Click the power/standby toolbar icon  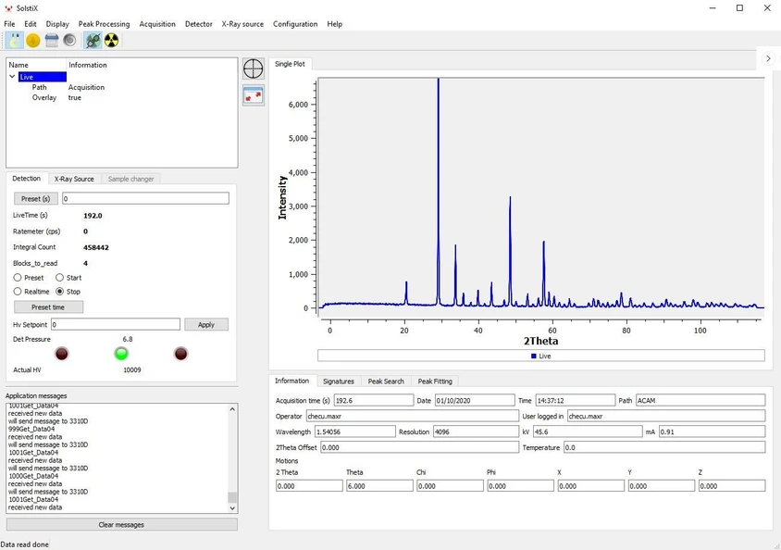[69, 40]
